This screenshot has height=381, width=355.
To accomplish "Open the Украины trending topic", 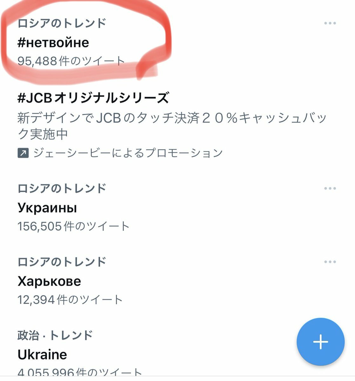I will point(47,208).
